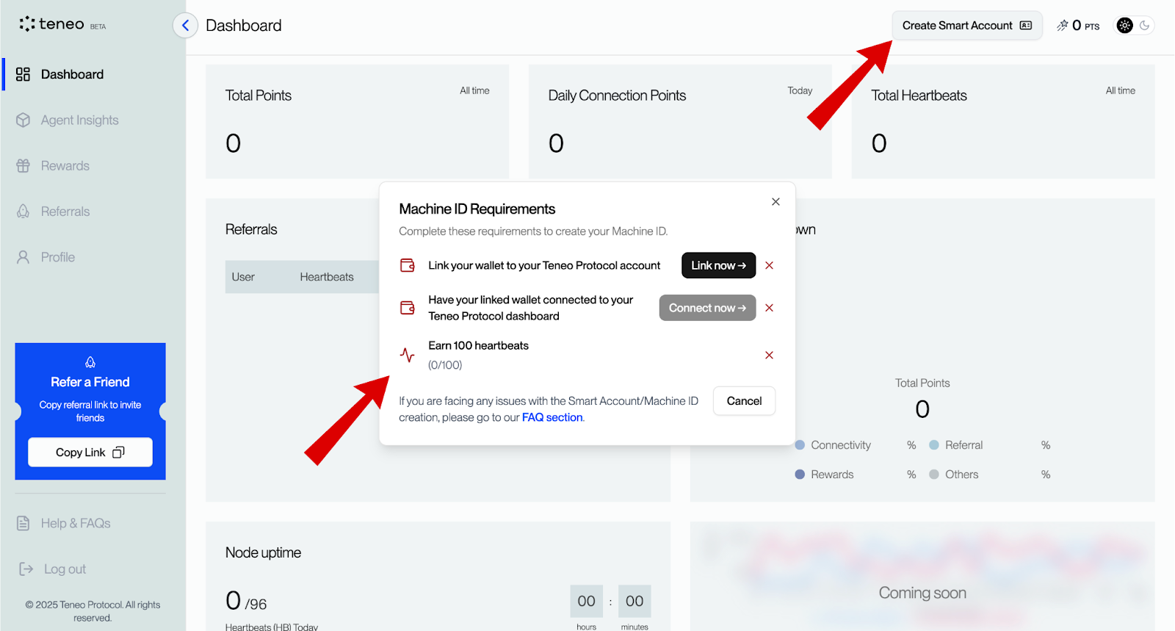Click the Others legend dot

(x=934, y=475)
